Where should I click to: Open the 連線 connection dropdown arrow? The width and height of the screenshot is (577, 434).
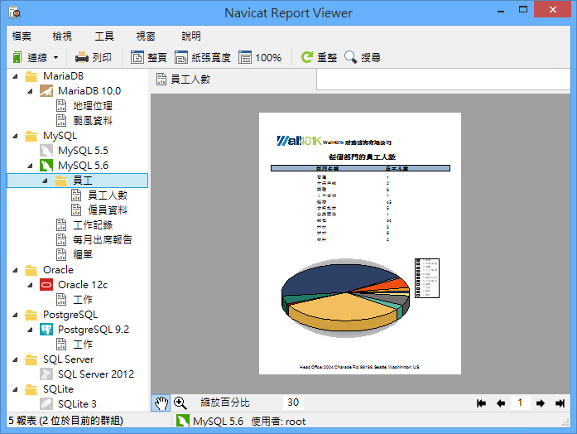point(56,58)
